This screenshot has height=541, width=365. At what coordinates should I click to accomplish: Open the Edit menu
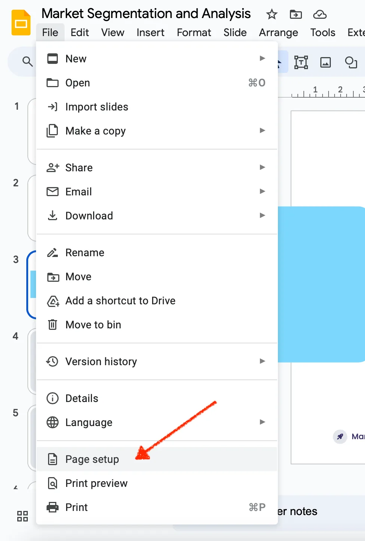tap(80, 33)
